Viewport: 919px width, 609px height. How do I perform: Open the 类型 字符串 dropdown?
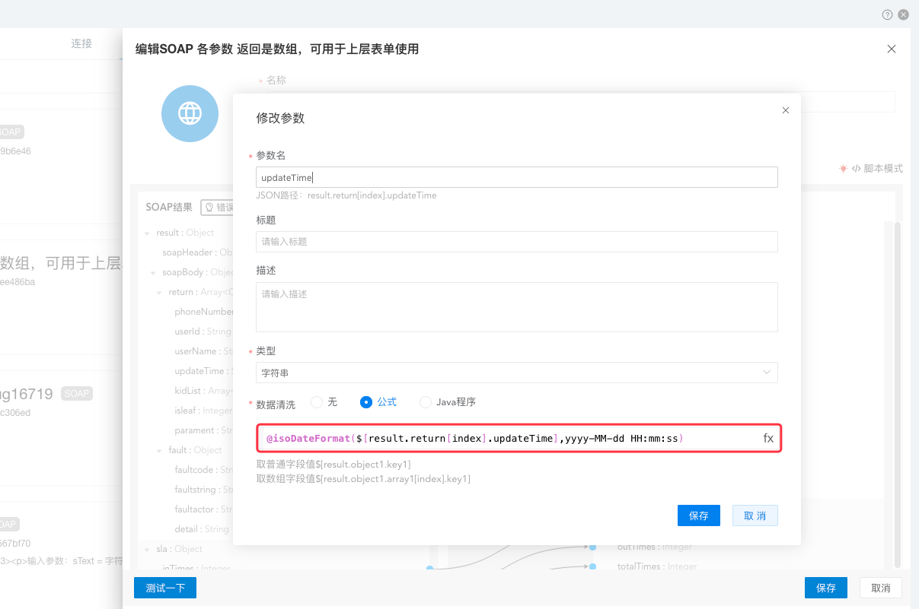pos(516,373)
